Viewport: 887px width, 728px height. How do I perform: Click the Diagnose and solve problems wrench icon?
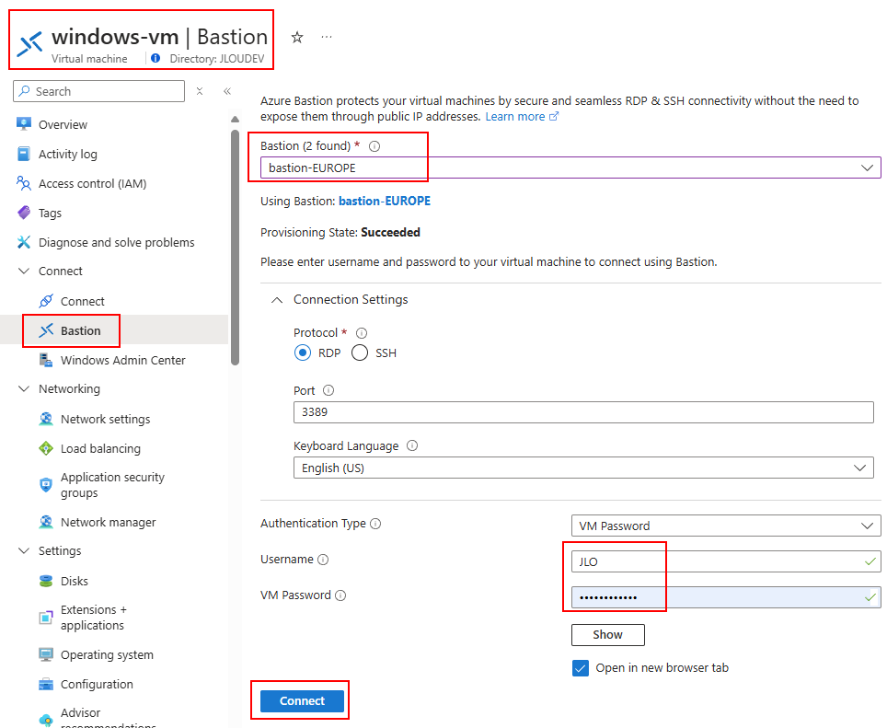click(x=24, y=242)
